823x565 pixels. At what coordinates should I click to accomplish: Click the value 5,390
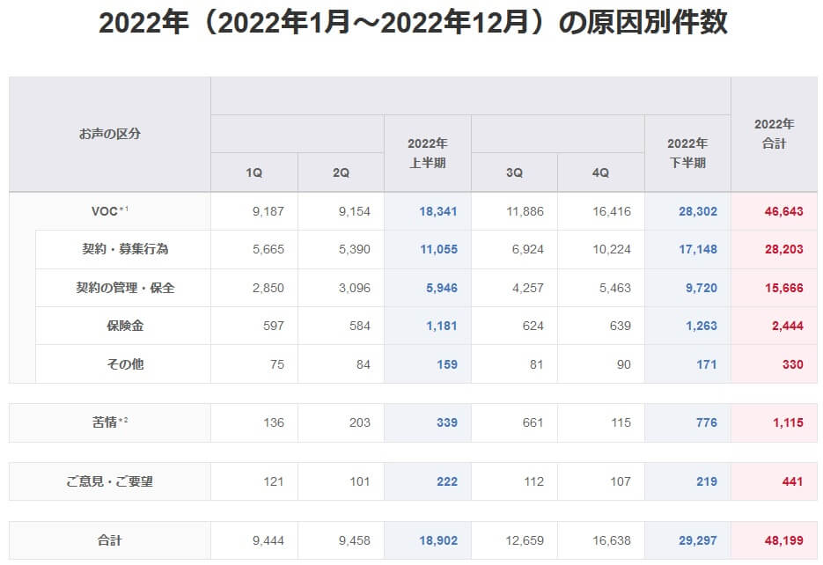pyautogui.click(x=355, y=249)
